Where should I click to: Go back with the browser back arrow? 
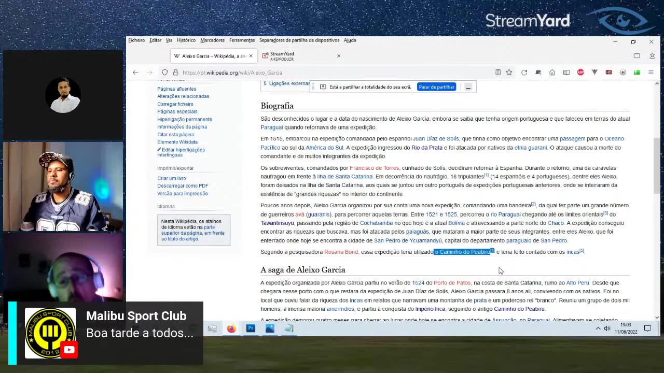135,73
